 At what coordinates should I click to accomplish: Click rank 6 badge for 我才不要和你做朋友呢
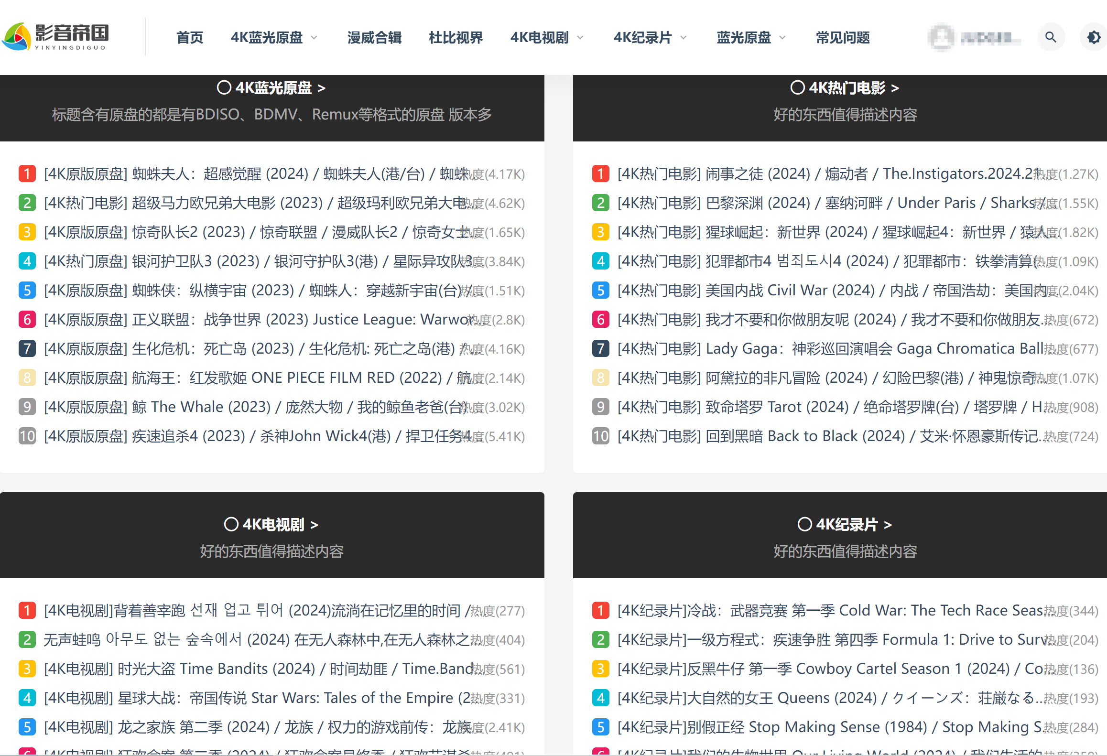(x=601, y=319)
